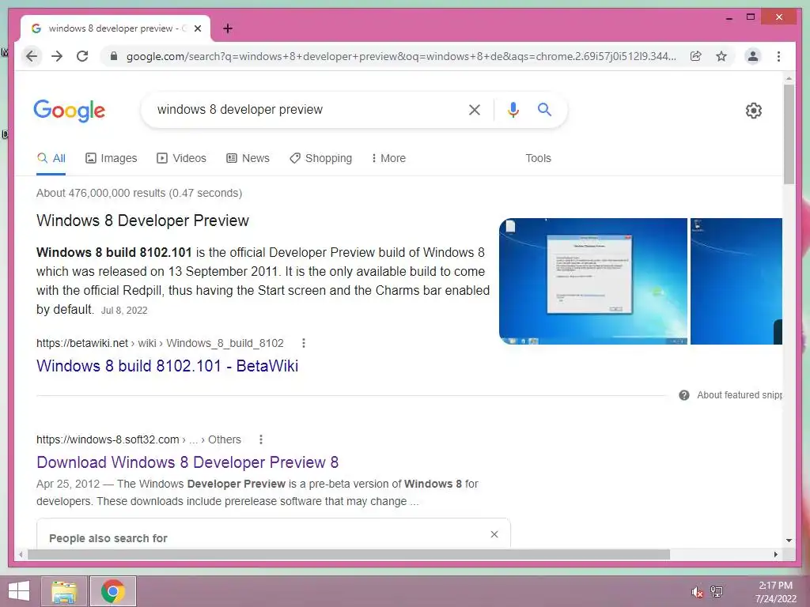View site info via the padlock icon
810x607 pixels.
114,56
